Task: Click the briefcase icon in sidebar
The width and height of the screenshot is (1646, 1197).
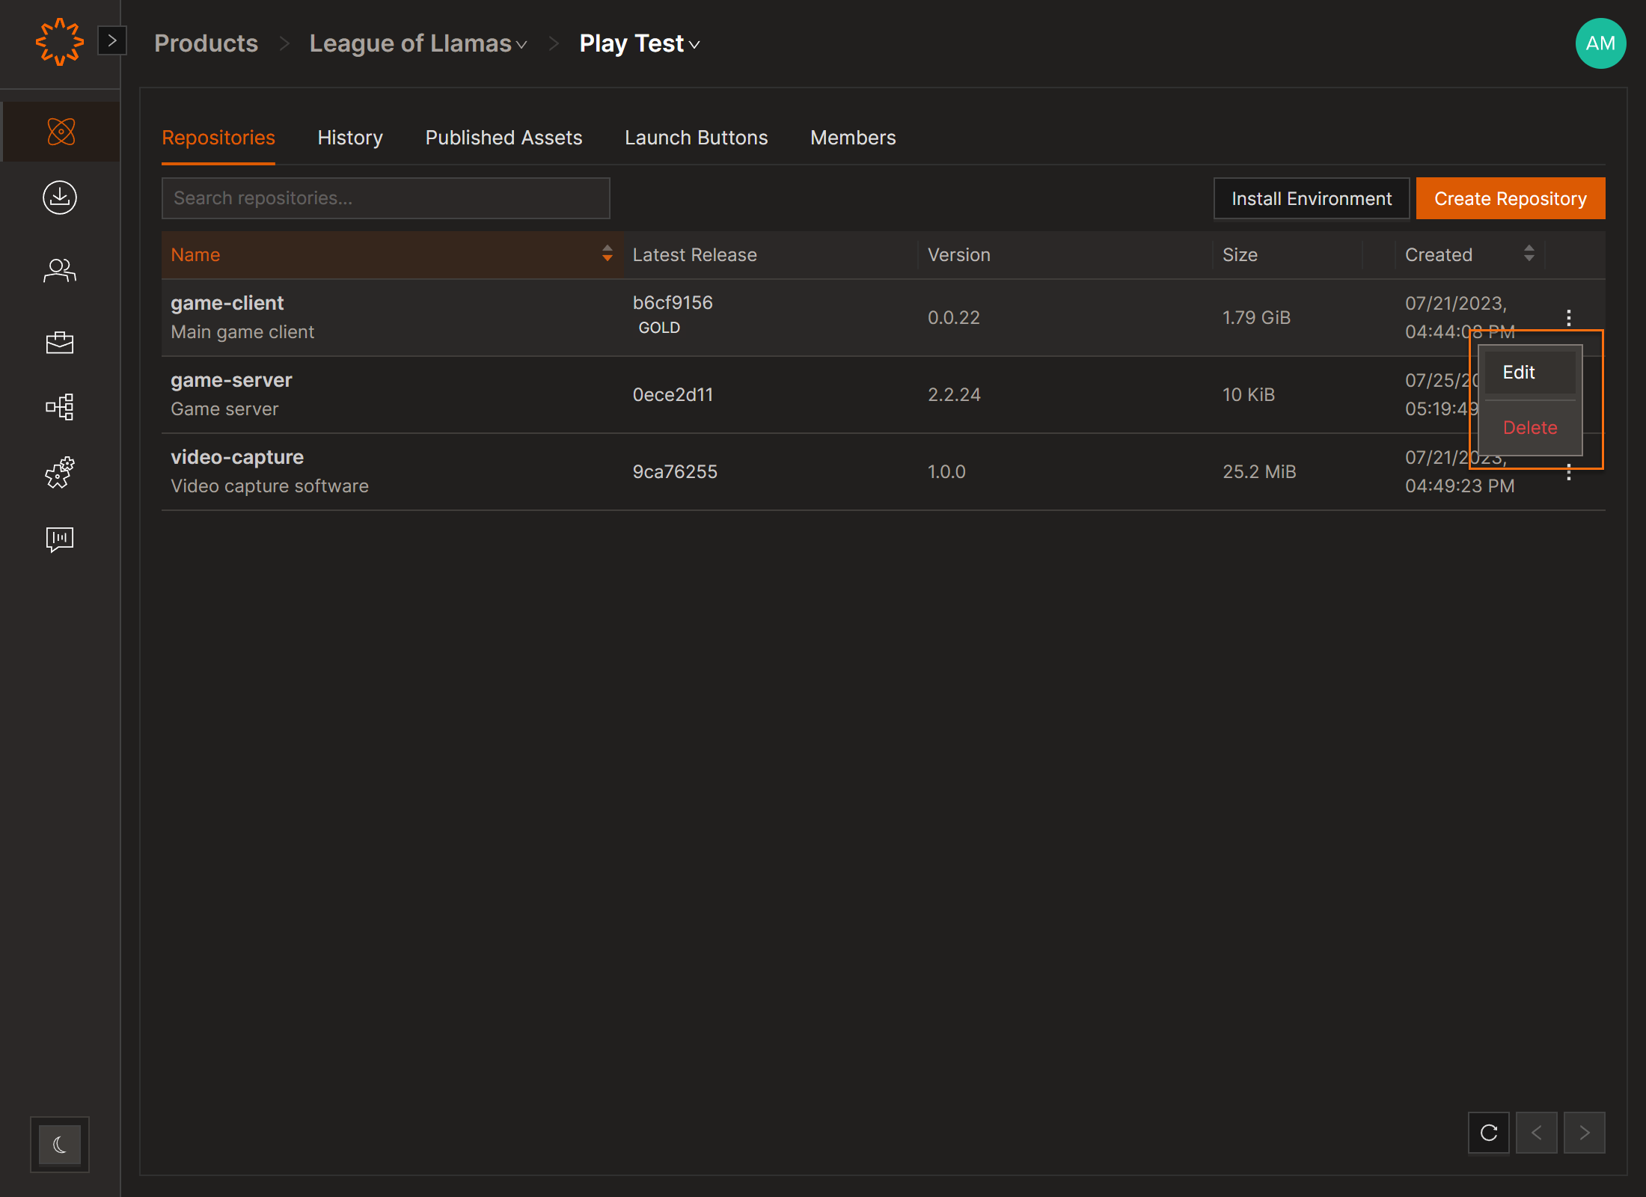Action: 60,342
